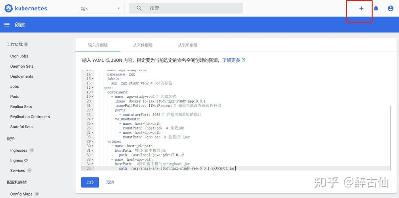This screenshot has width=399, height=198.
Task: Open Stateful Sets in sidebar
Action: point(21,127)
